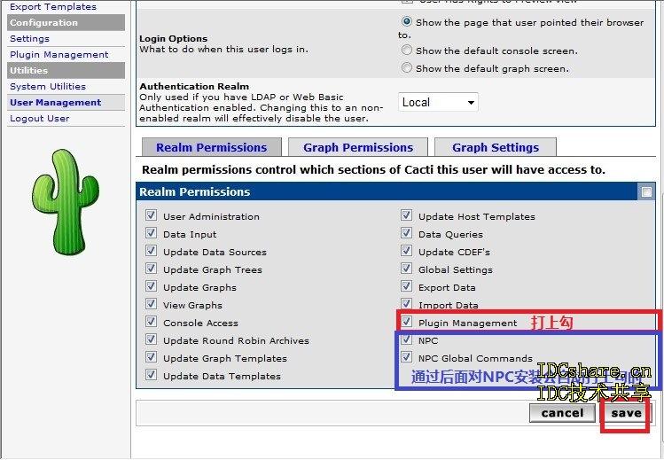664x460 pixels.
Task: Click the save button
Action: click(626, 413)
